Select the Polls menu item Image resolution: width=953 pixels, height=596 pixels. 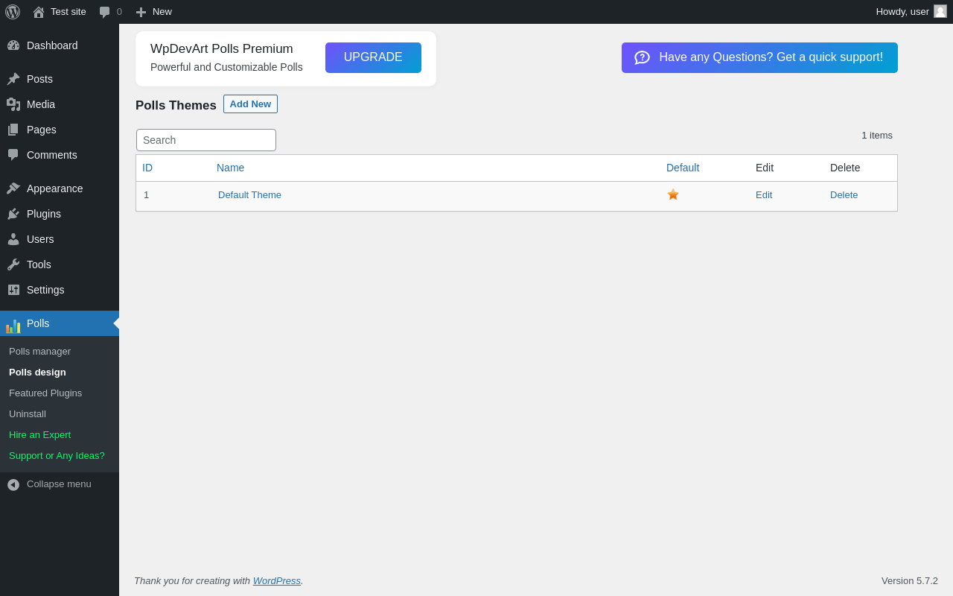[x=60, y=323]
